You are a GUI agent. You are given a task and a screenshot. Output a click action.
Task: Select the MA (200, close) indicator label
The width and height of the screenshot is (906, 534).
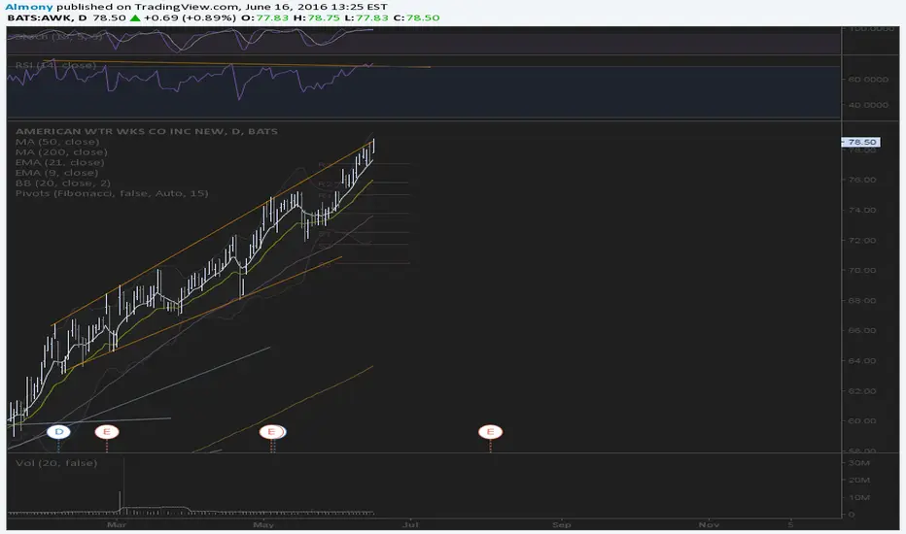[x=61, y=152]
